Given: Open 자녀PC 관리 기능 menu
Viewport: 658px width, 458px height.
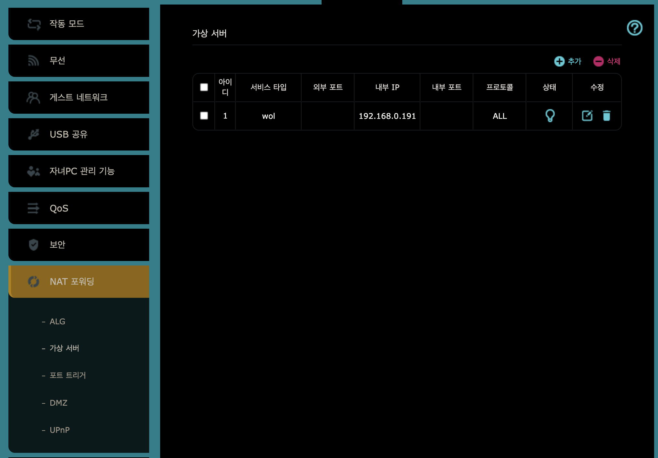Looking at the screenshot, I should [x=79, y=171].
